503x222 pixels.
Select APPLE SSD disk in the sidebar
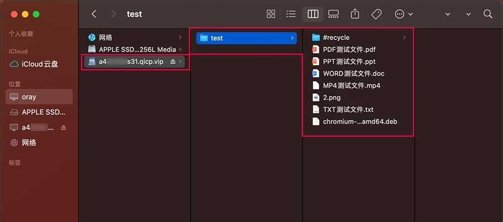(39, 112)
